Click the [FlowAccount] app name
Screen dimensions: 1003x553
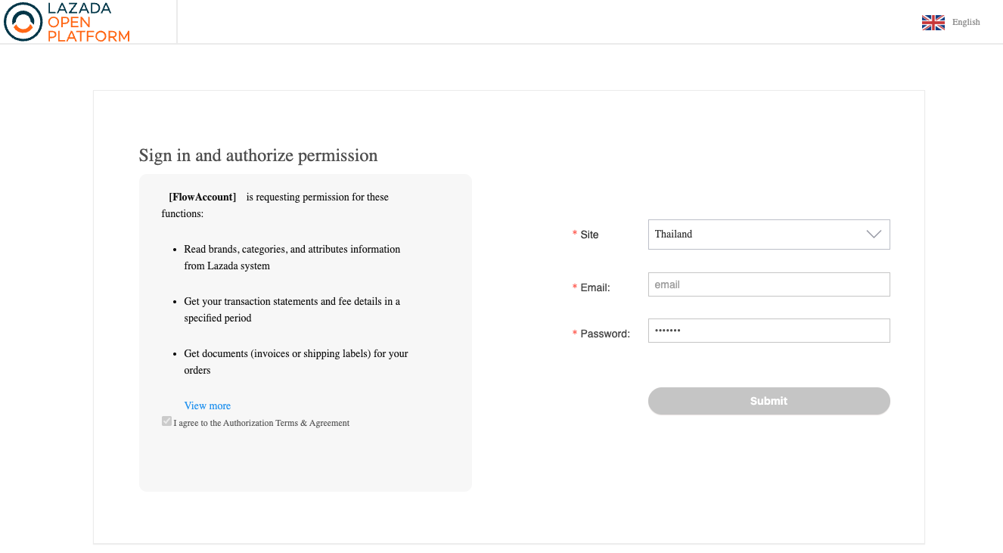[x=202, y=197]
